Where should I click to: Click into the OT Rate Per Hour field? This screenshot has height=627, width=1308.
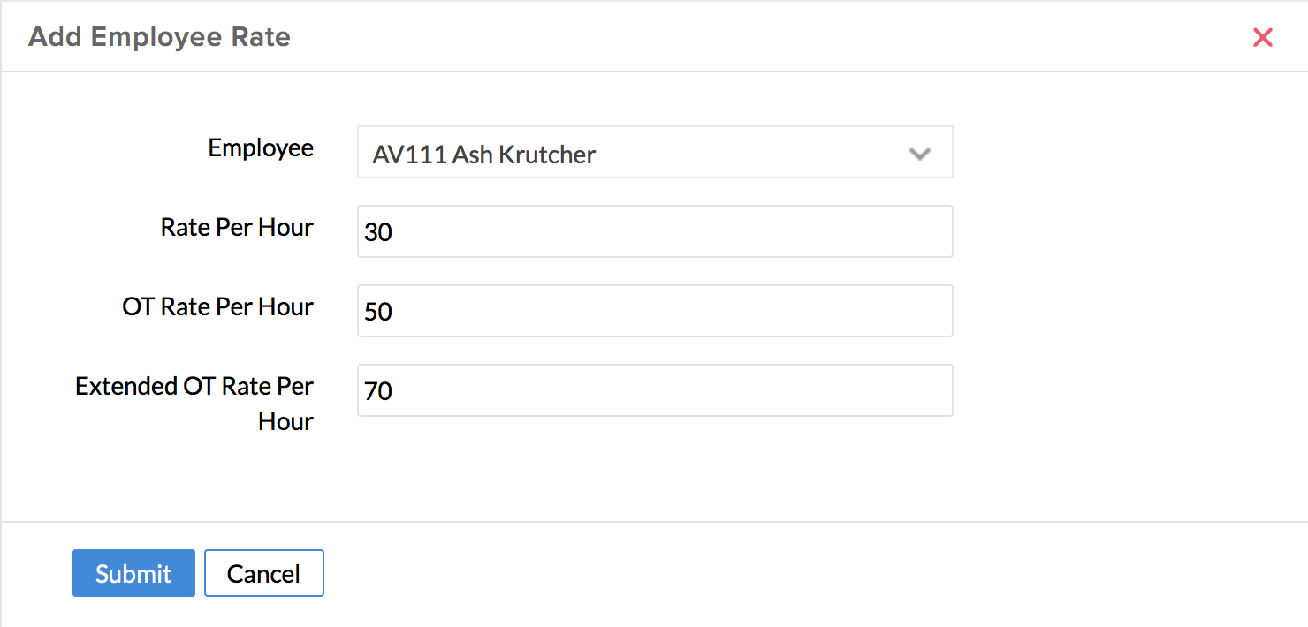(654, 311)
